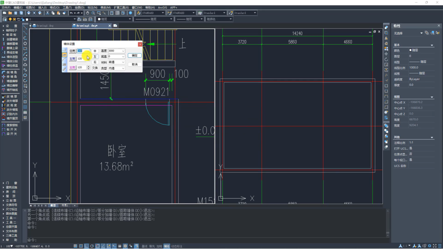Viewport: 443px width, 249px height.
Task: Click the 搜索楼板 tool
Action: (x=10, y=125)
